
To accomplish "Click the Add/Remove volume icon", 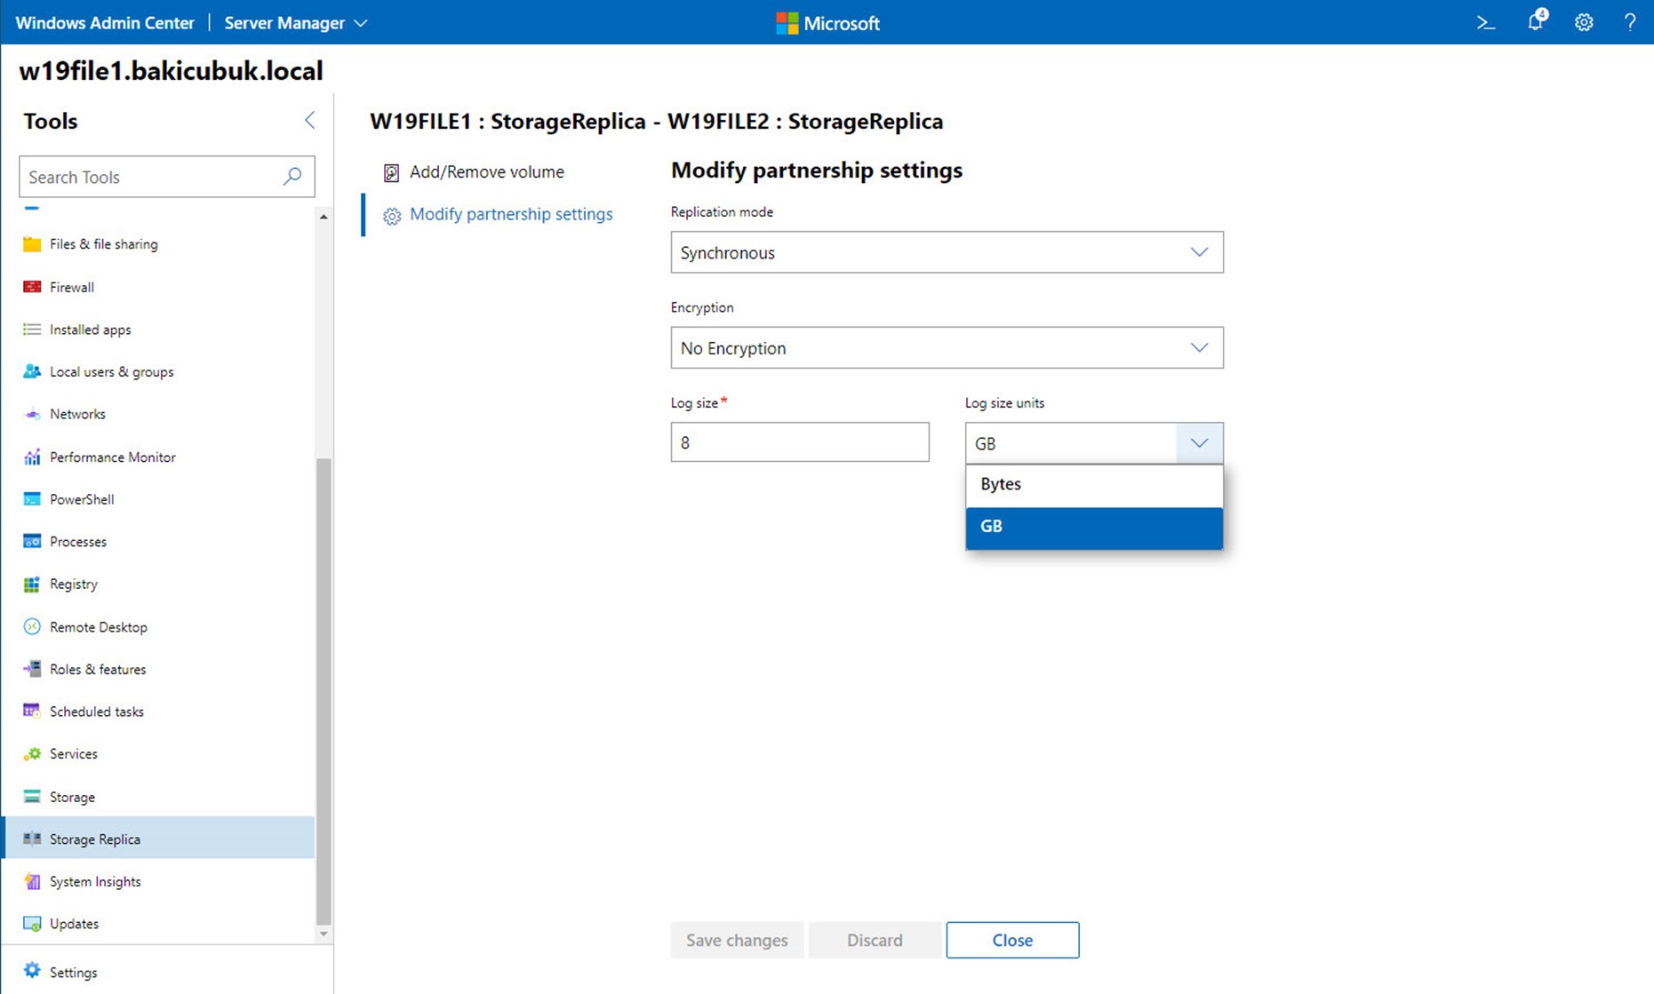I will pyautogui.click(x=391, y=172).
